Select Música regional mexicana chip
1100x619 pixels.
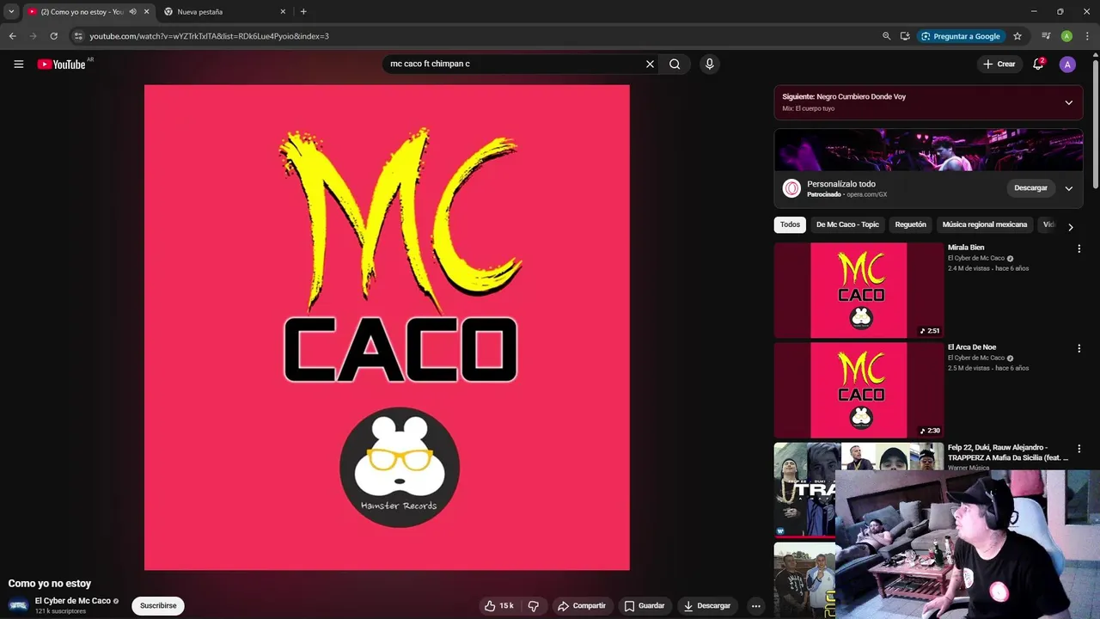(x=984, y=224)
